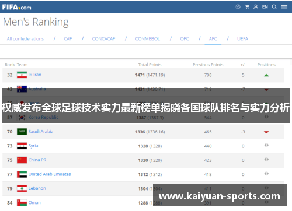
Task: Select the AFC tab
Action: [213, 39]
